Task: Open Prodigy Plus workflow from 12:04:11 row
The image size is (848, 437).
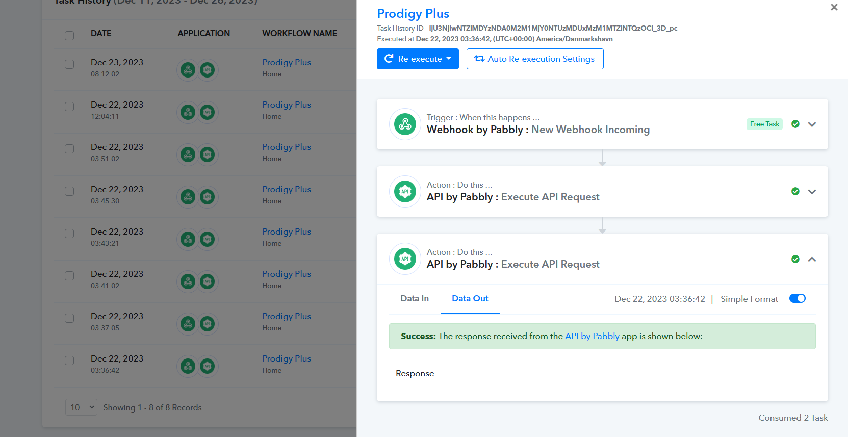Action: (x=287, y=105)
